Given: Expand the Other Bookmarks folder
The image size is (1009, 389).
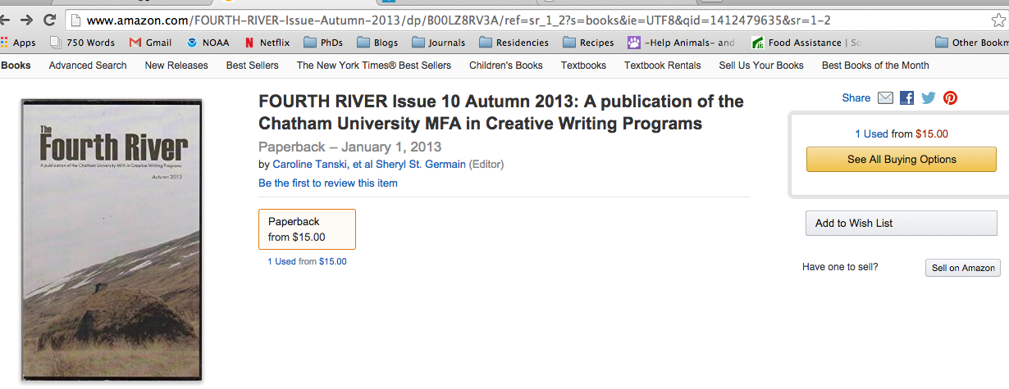Looking at the screenshot, I should [971, 43].
